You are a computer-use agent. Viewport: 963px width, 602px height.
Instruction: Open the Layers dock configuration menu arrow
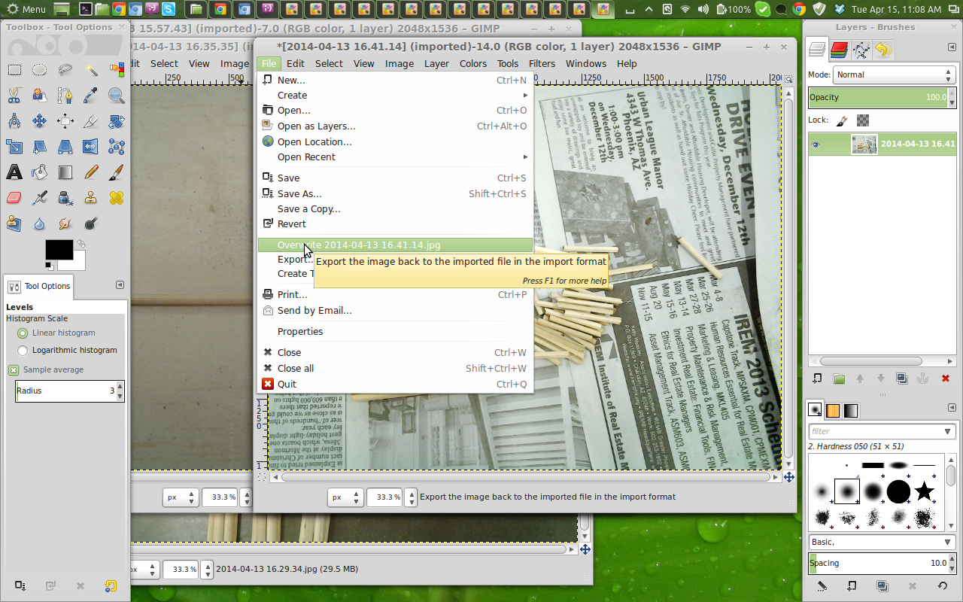pyautogui.click(x=950, y=47)
